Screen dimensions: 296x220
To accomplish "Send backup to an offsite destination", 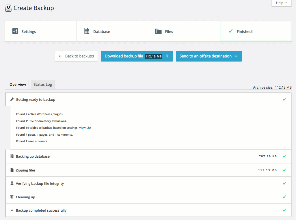I will click(208, 56).
